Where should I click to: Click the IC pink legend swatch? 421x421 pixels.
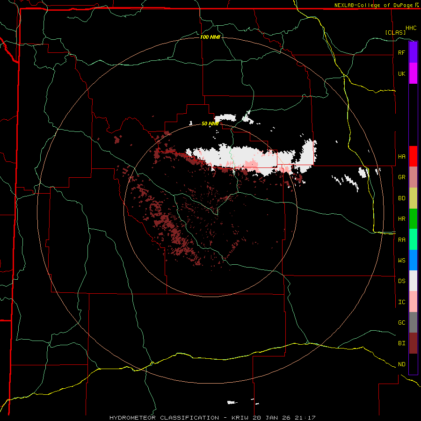pos(413,302)
